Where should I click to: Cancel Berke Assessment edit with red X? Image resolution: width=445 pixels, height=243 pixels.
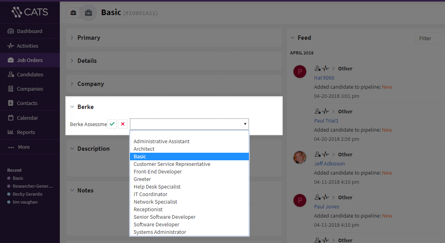pos(122,124)
